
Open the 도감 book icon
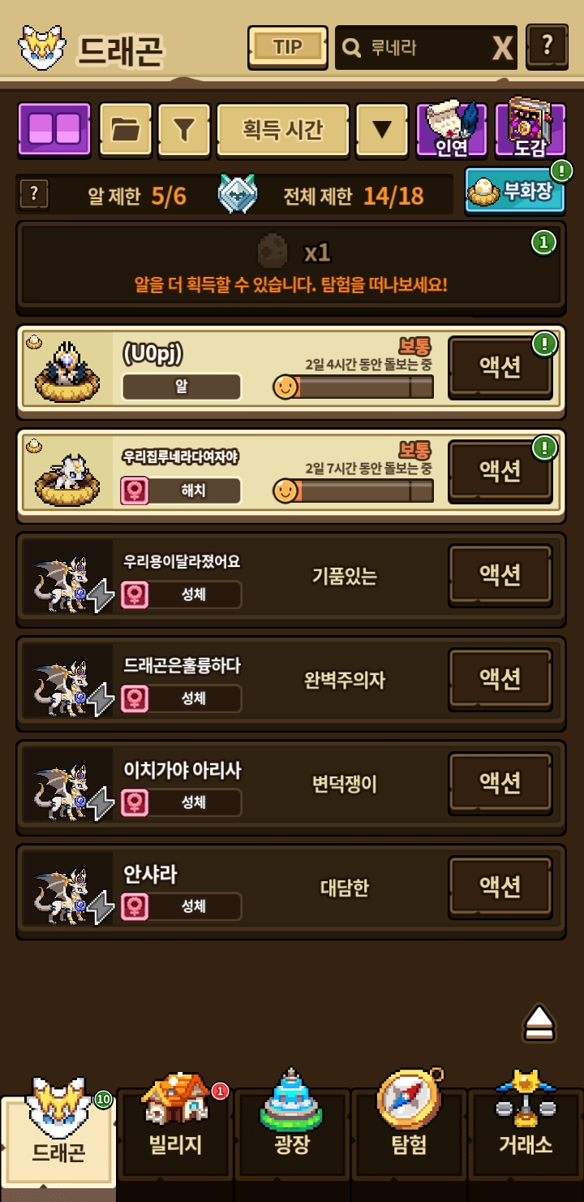pos(530,128)
